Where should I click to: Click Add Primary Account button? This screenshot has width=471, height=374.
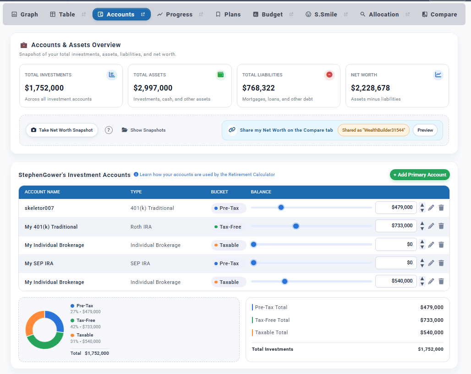pos(420,175)
